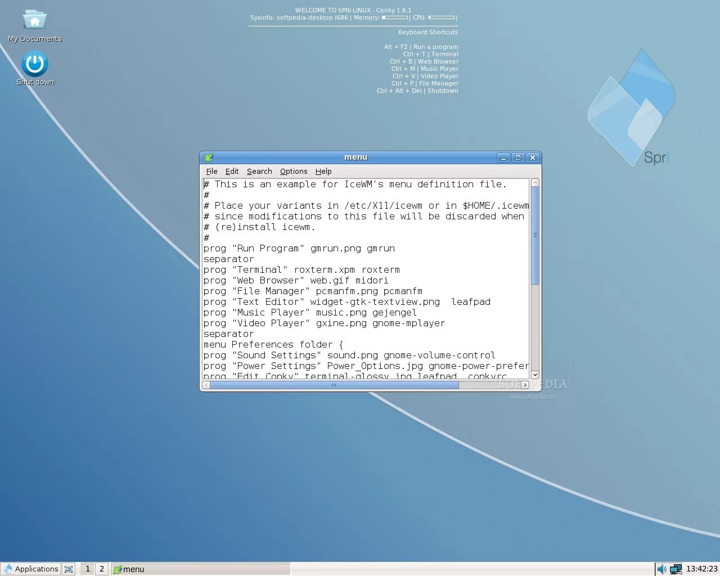Switch to workspace 2
Viewport: 720px width, 576px height.
coord(102,569)
